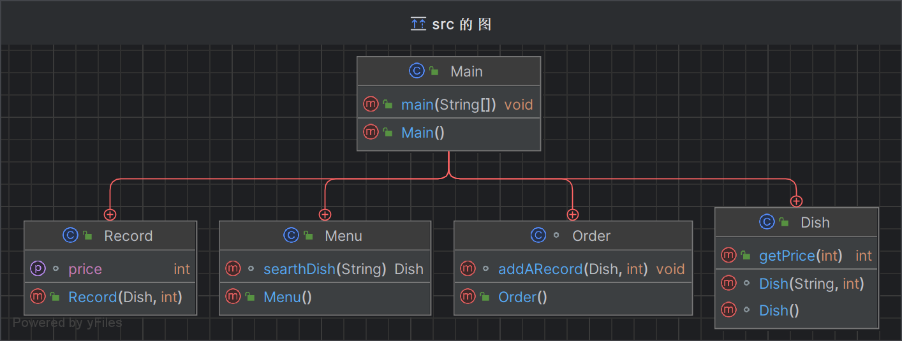Viewport: 902px width, 341px height.
Task: Click the class icon beside Record
Action: (70, 236)
